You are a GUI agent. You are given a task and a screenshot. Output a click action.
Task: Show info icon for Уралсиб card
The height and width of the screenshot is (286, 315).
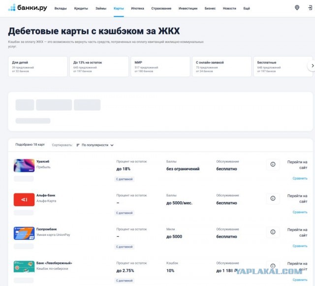273,164
